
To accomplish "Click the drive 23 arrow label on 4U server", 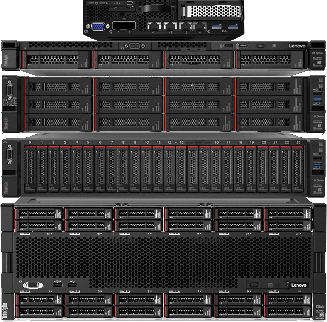I will [x=298, y=234].
